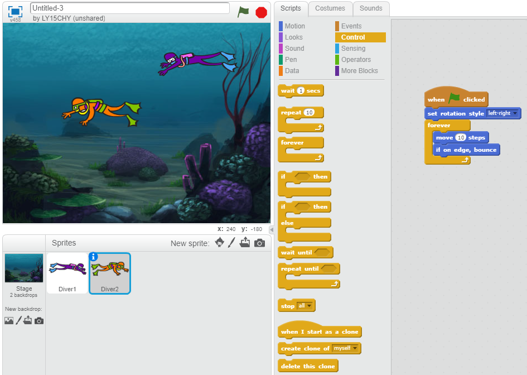Choose new sprite from library icon
This screenshot has height=375, width=527.
[x=220, y=243]
